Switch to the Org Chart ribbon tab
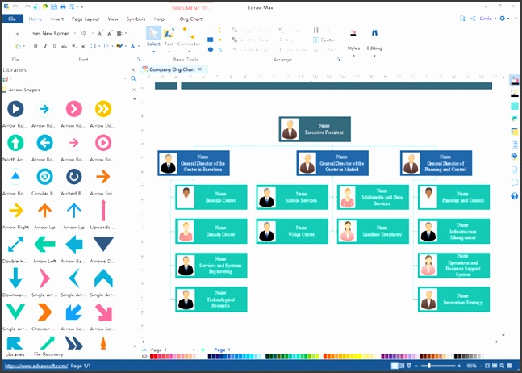 [190, 19]
